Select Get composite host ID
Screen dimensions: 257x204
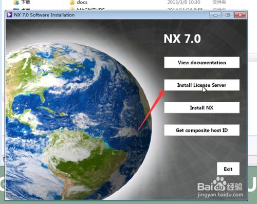point(201,130)
